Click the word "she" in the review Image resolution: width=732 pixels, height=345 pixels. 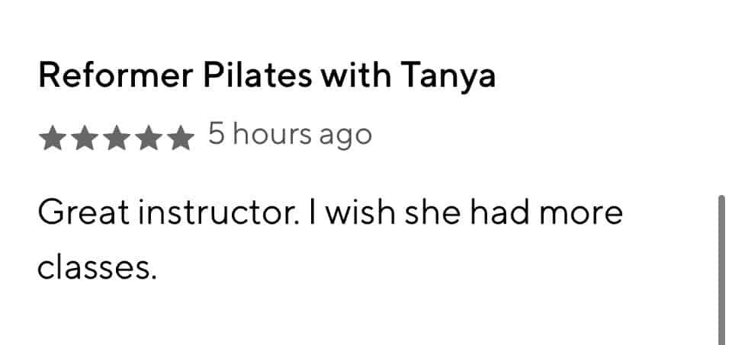438,213
